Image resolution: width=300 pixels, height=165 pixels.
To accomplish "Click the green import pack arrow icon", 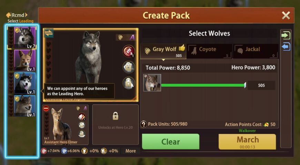I will point(286,35).
